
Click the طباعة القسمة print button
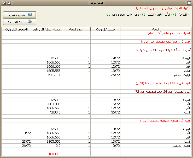pyautogui.click(x=20, y=22)
